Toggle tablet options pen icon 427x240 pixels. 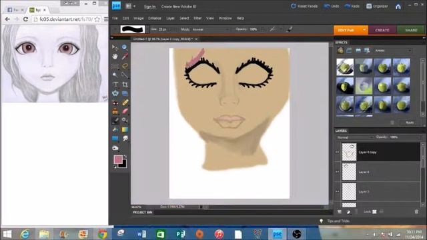[290, 29]
